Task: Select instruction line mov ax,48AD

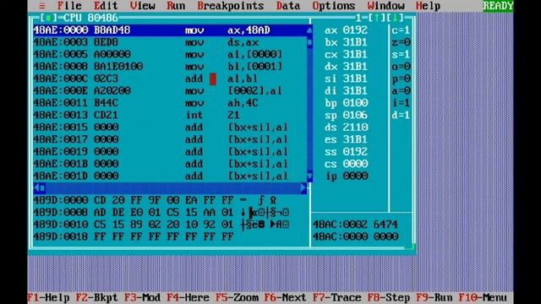Action: click(170, 30)
